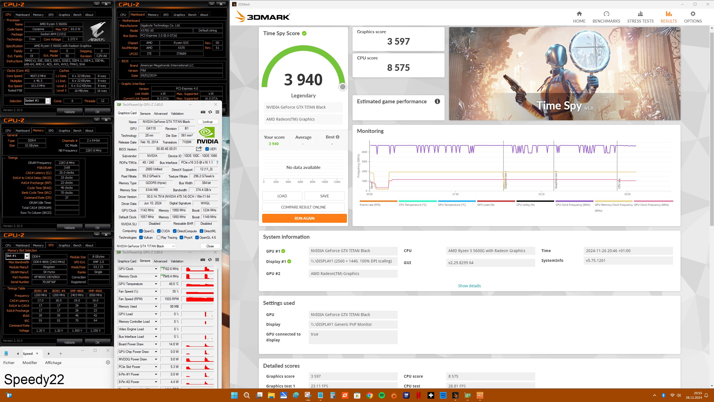Open the HOME section in 3DMark
This screenshot has height=402, width=714.
579,17
